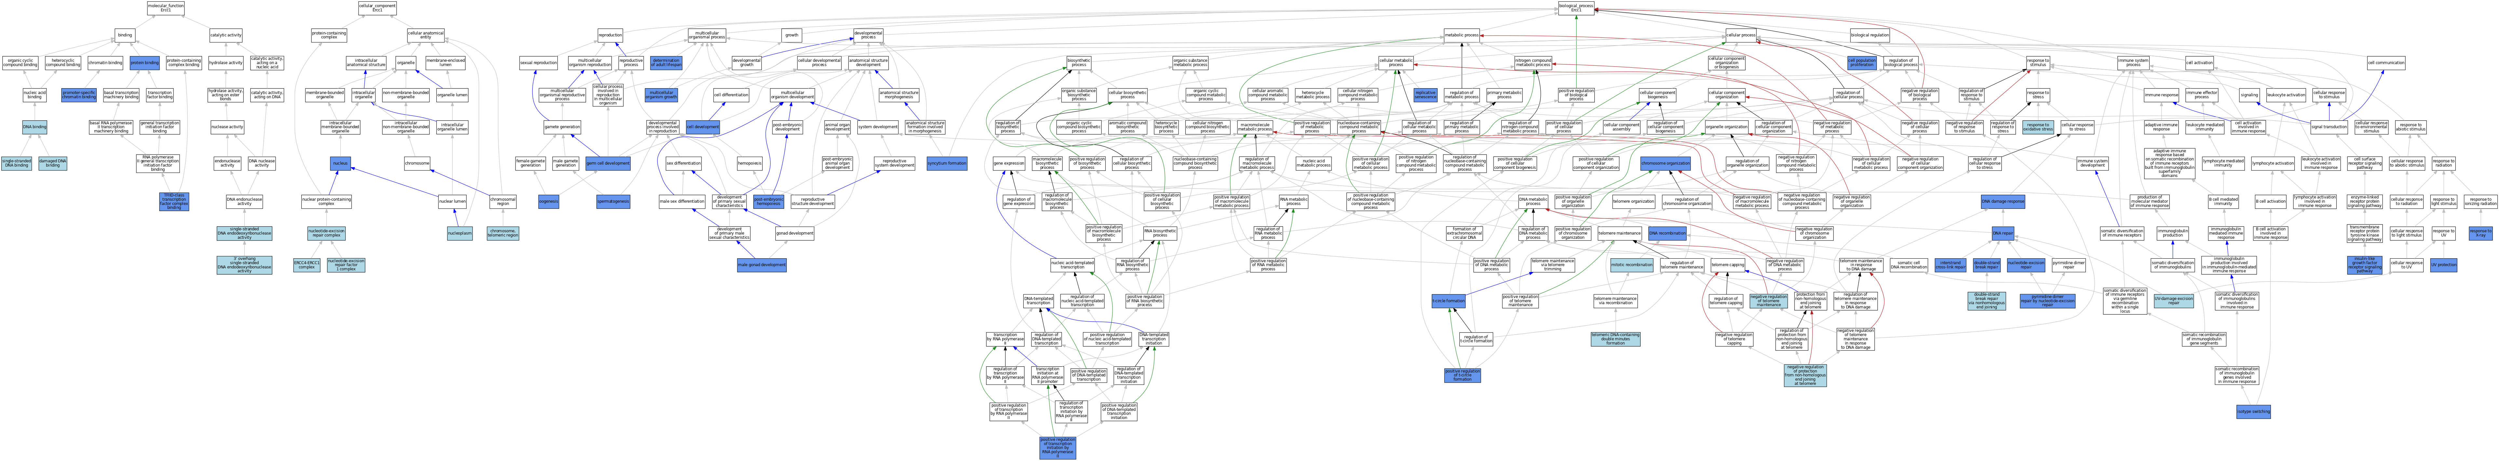Click the heterocycle biosynthetic process node

tap(1166, 127)
